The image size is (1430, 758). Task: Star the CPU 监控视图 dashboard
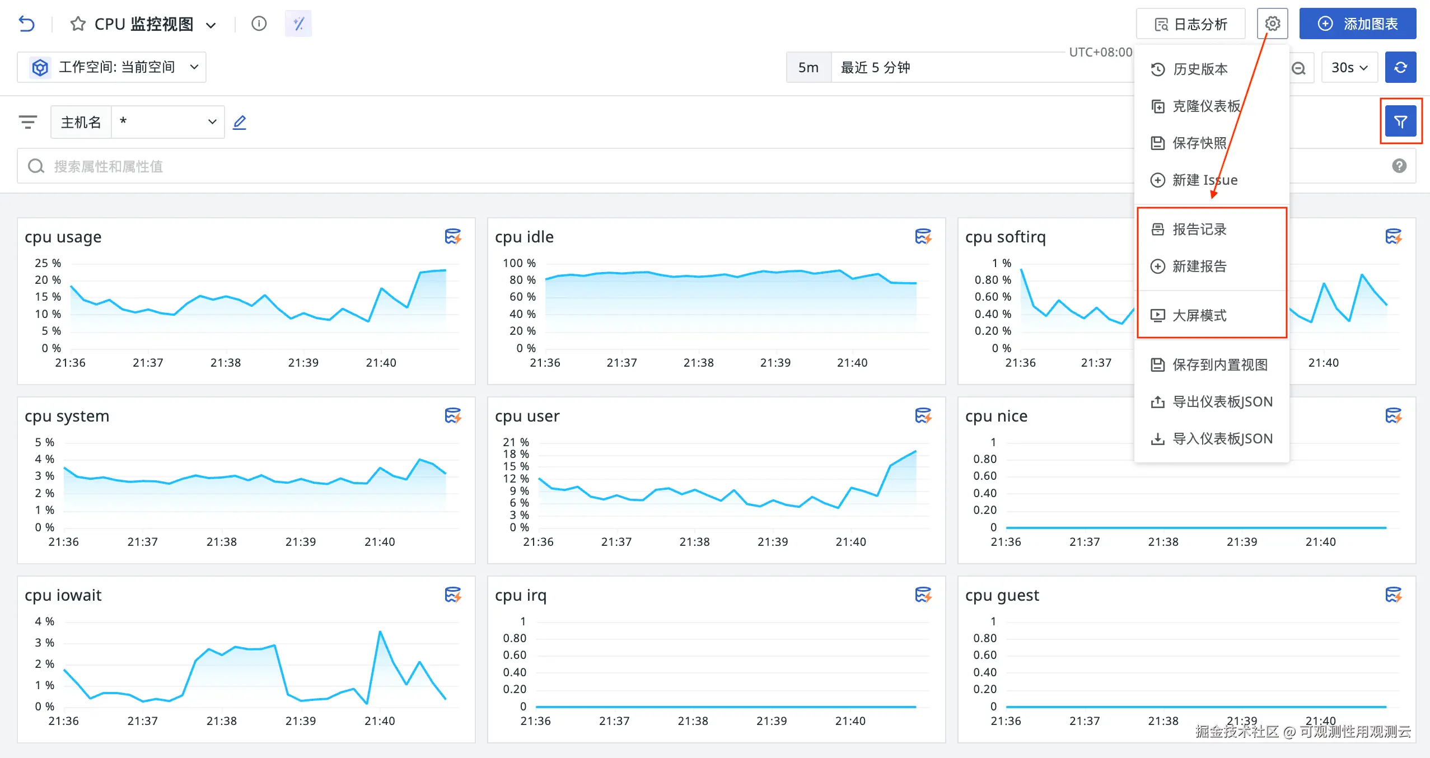click(x=78, y=24)
